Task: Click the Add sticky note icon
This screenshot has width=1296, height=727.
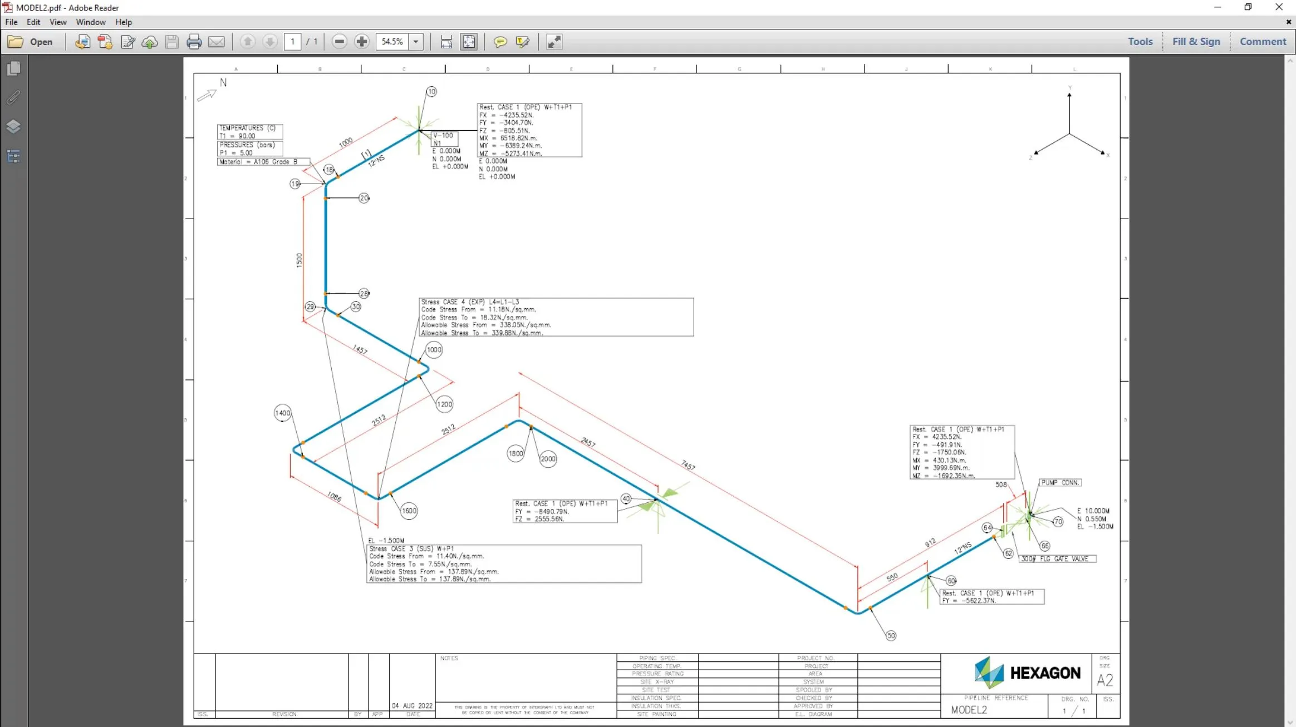Action: coord(500,42)
